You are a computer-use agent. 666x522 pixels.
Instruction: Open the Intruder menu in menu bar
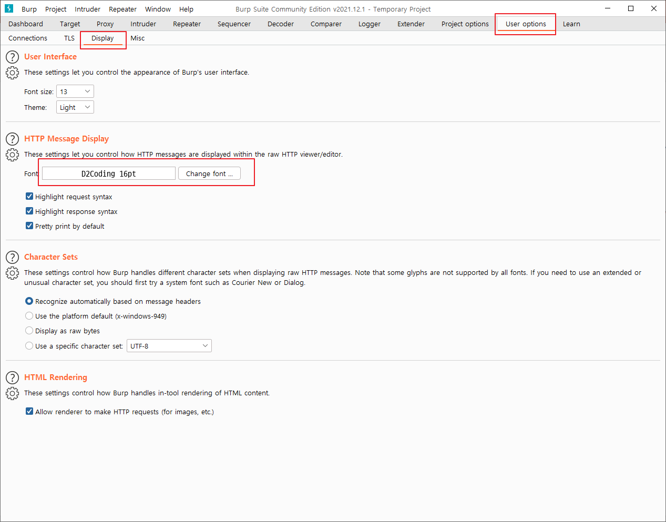pos(87,9)
